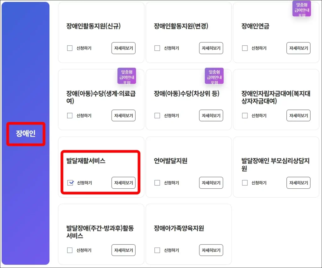View 자세히보기 for 장애인자립자금대여

pos(298,115)
